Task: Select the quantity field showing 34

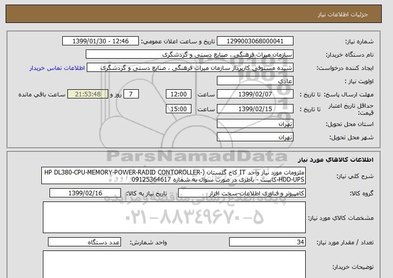Action: 267,242
